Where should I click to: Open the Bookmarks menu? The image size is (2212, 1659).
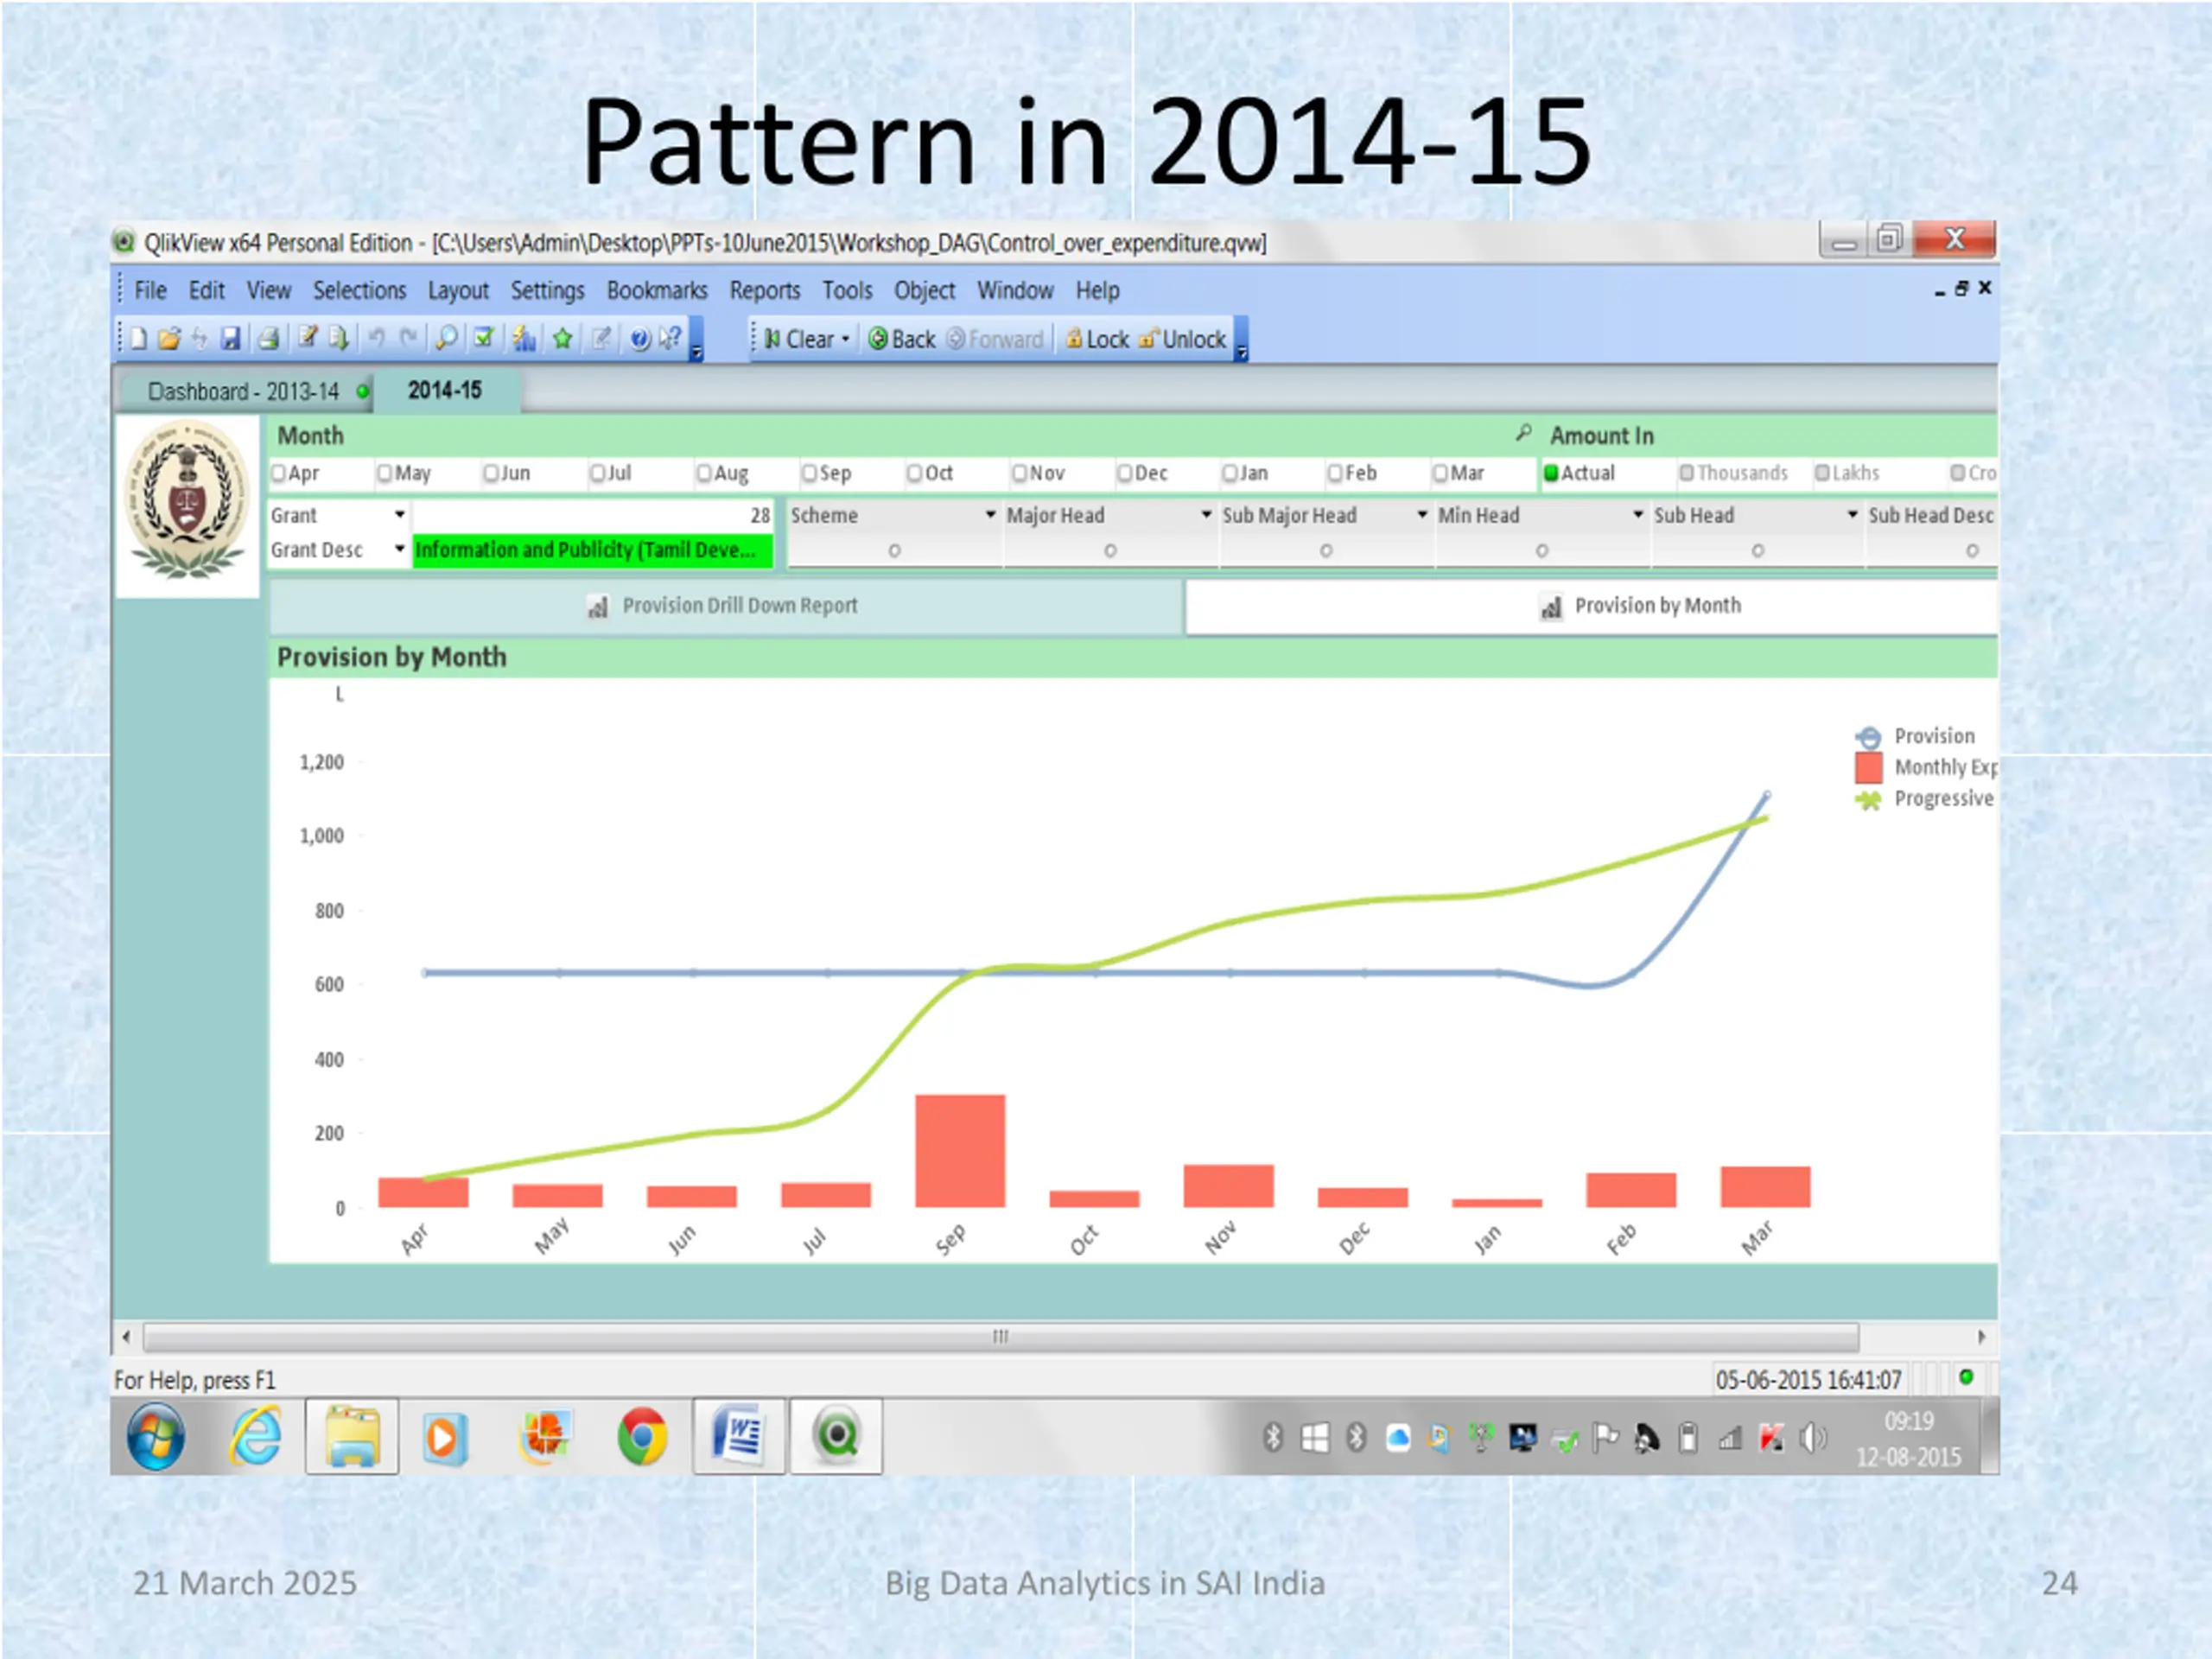coord(657,290)
